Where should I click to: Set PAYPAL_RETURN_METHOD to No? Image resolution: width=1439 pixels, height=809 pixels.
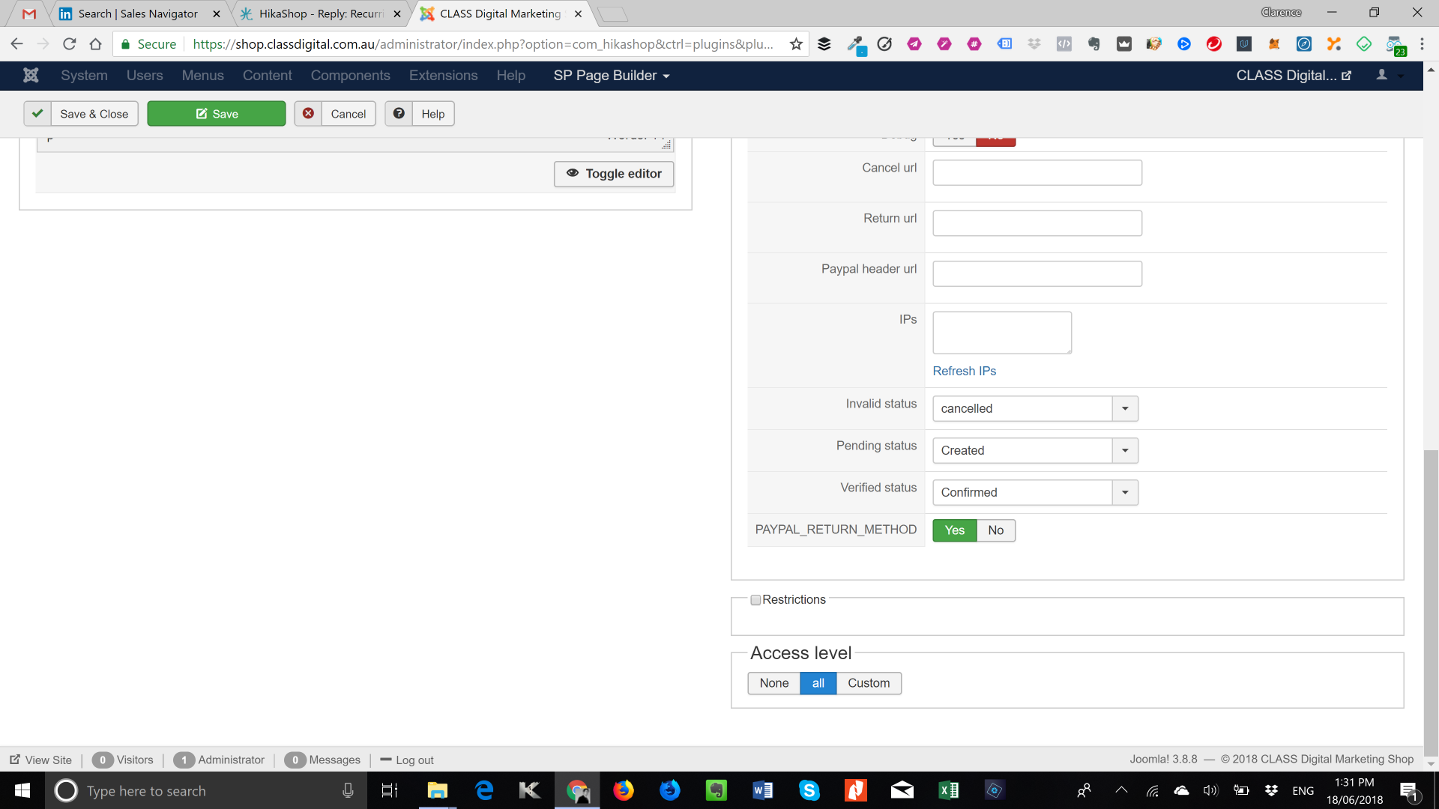pos(995,530)
